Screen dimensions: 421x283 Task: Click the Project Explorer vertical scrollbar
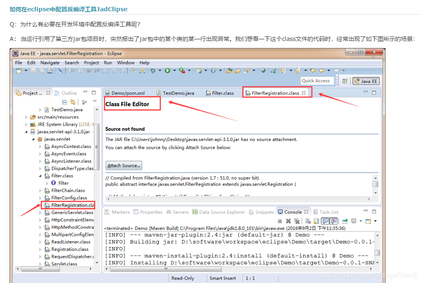tap(97, 146)
